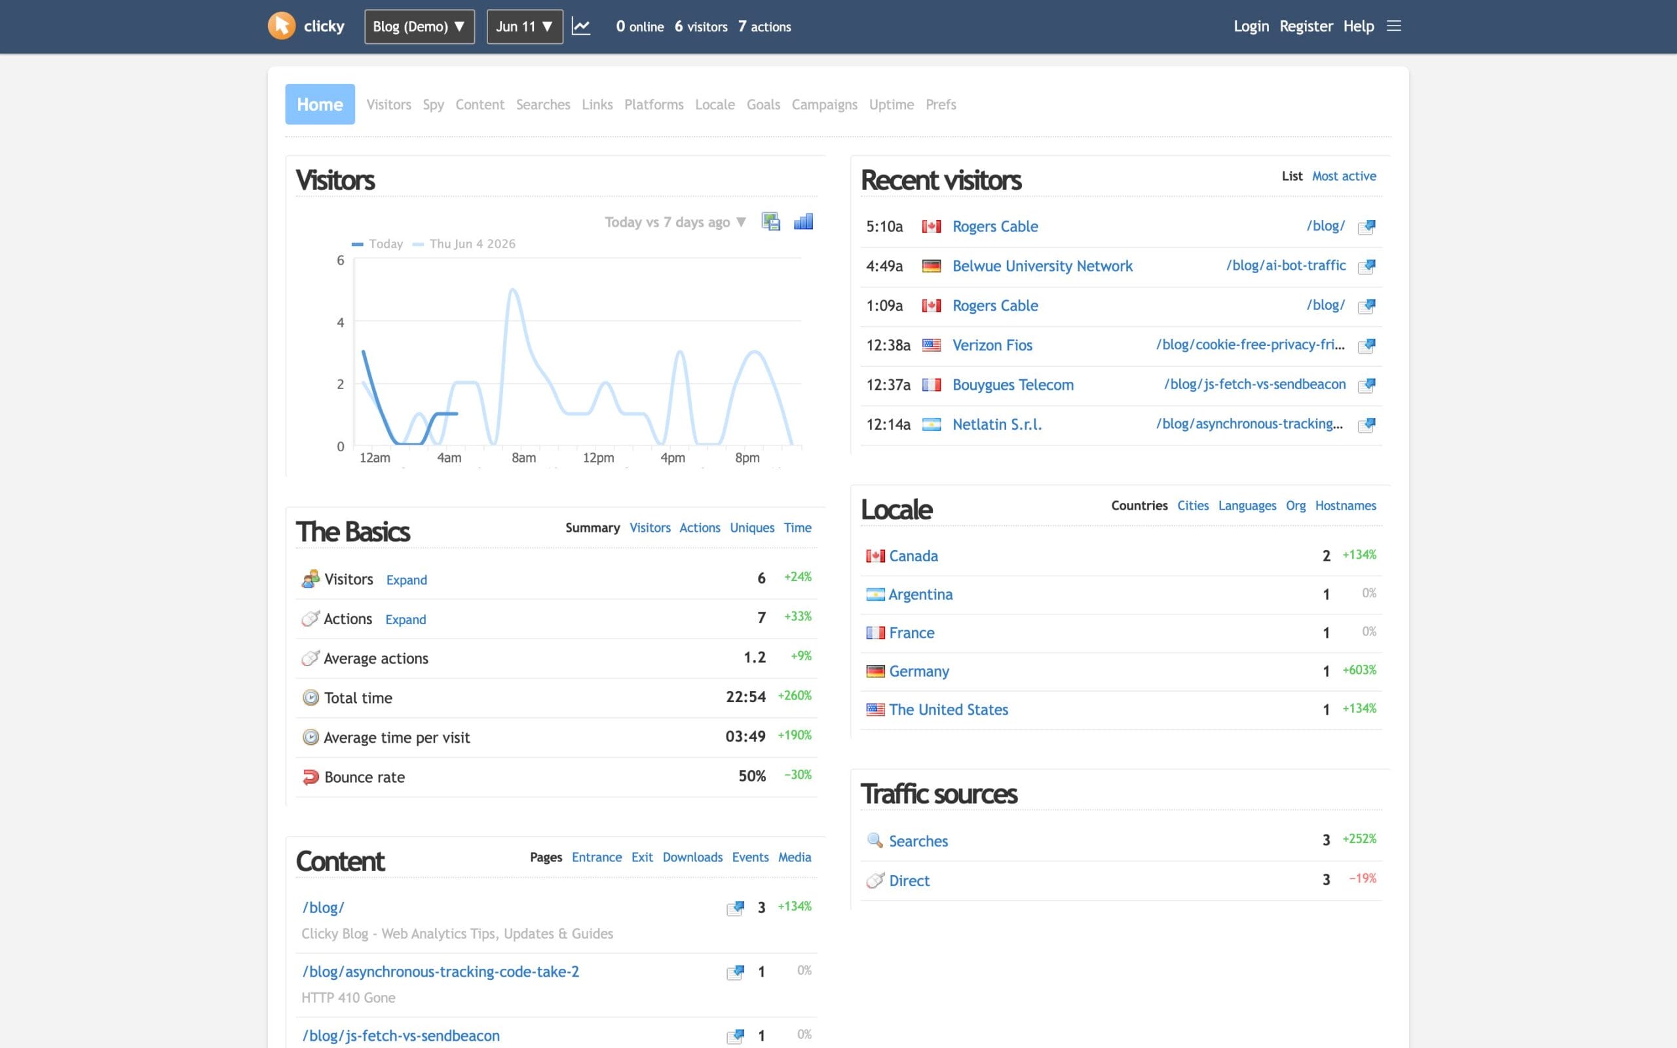The image size is (1677, 1048).
Task: Open the Blog (Demo) site dropdown
Action: tap(419, 26)
